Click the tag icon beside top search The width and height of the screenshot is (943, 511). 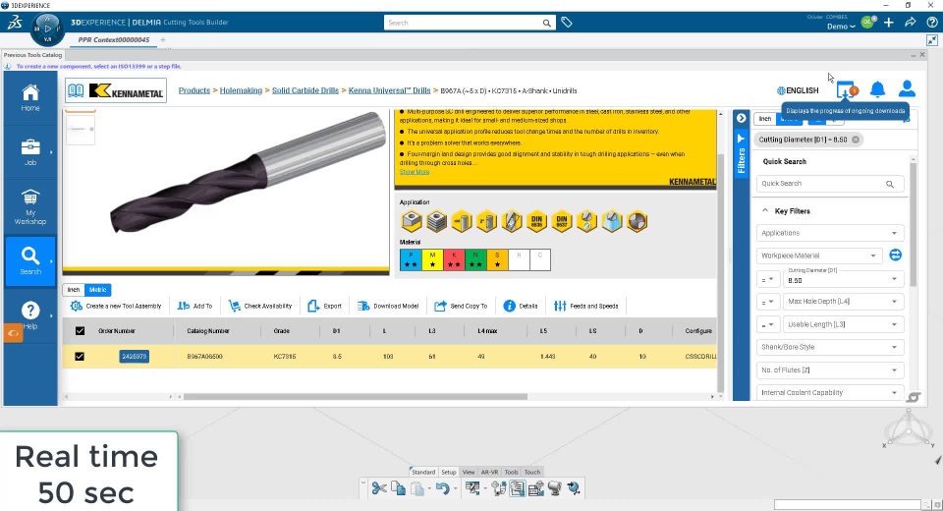point(567,23)
